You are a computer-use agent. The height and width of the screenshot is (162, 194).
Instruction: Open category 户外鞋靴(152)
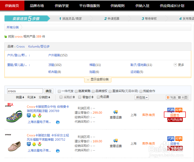58,55
